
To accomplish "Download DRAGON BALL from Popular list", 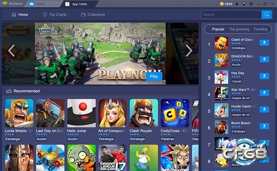I will pos(264,59).
